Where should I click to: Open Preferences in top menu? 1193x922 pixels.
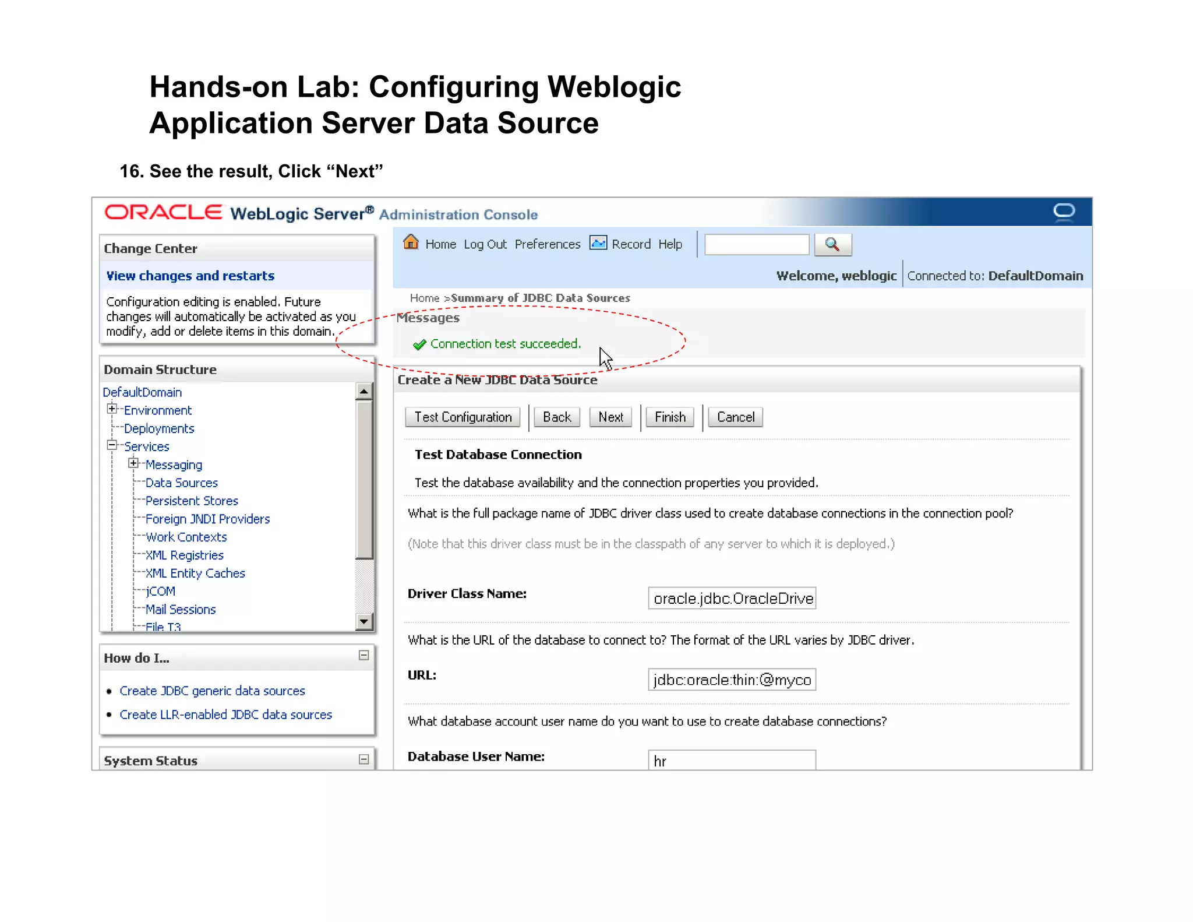(x=547, y=244)
